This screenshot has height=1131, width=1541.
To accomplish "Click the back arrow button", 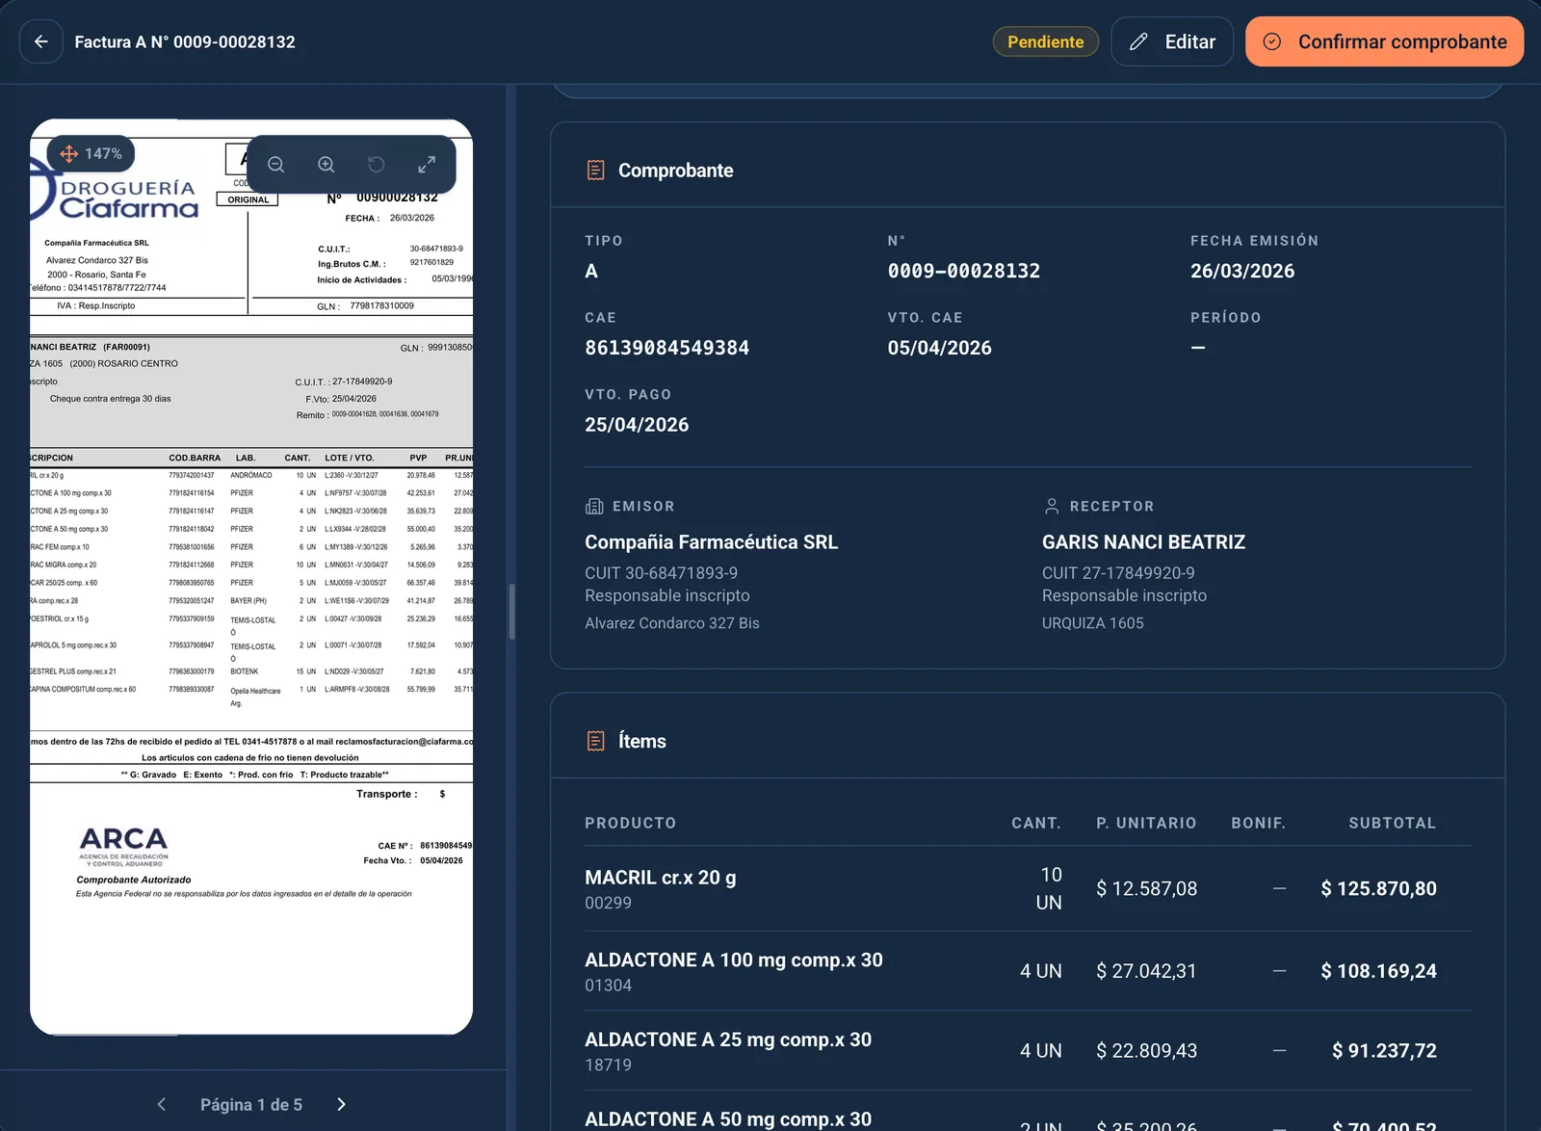I will (40, 41).
